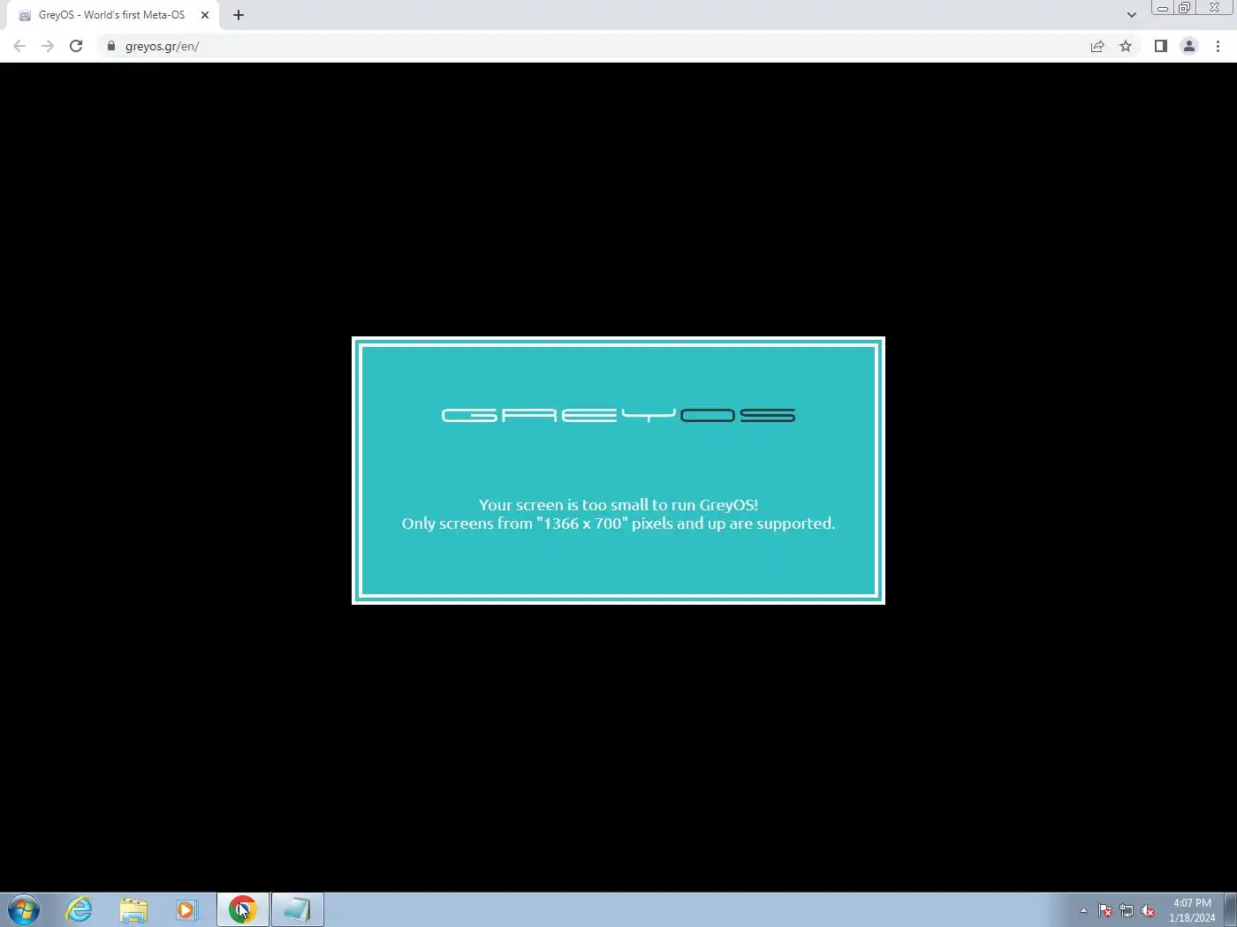Click "Your screen is too small to run GreyOS!"
This screenshot has height=927, width=1237.
618,505
